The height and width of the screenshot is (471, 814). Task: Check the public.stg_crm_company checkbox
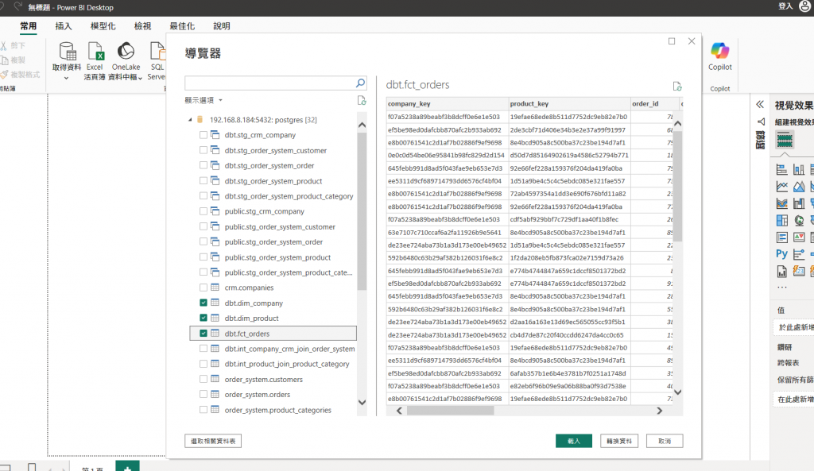pos(203,211)
